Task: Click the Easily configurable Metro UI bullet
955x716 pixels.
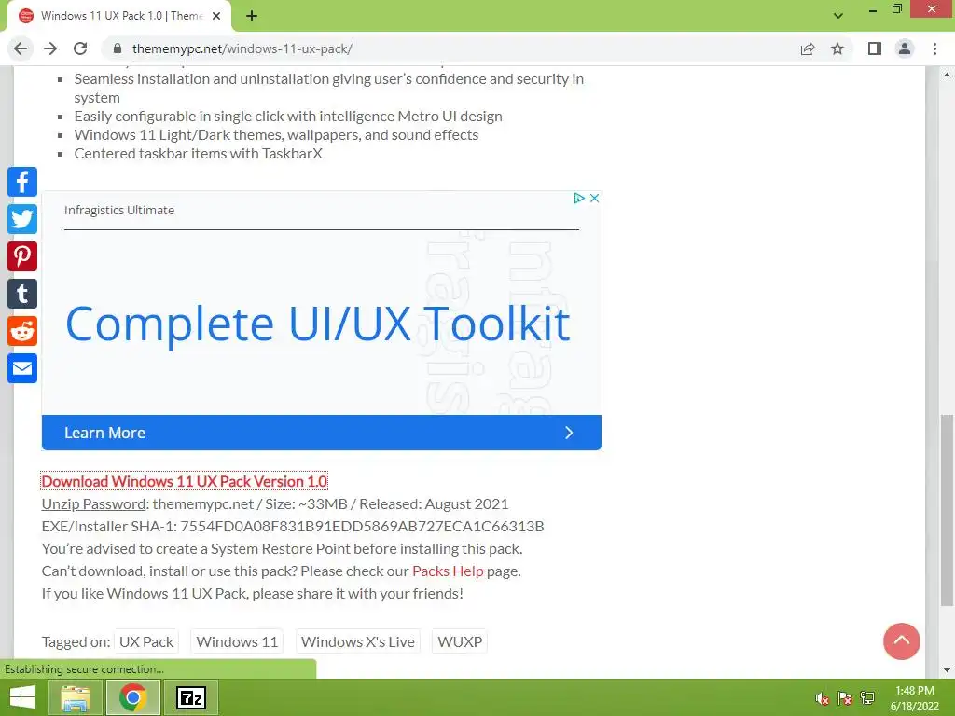Action: tap(288, 116)
